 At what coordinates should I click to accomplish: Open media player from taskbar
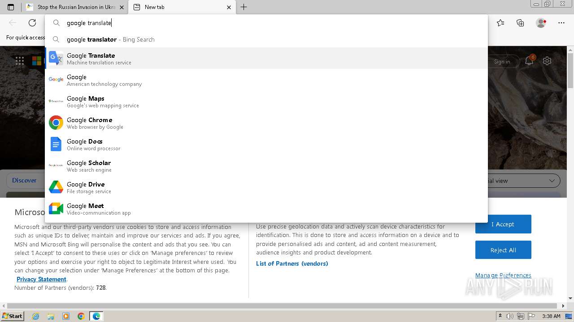66,316
